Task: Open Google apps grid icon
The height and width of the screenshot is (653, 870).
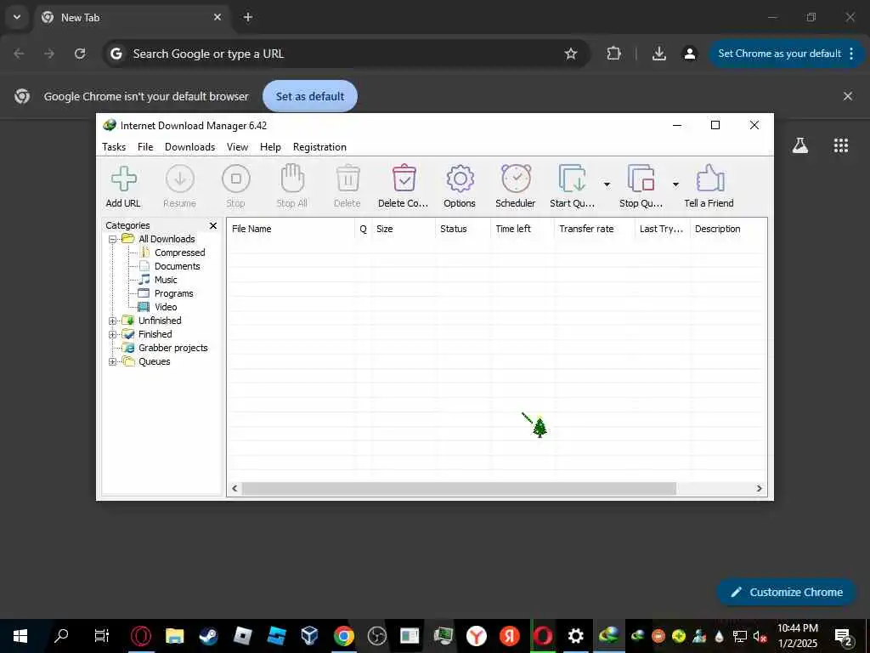Action: [x=841, y=145]
